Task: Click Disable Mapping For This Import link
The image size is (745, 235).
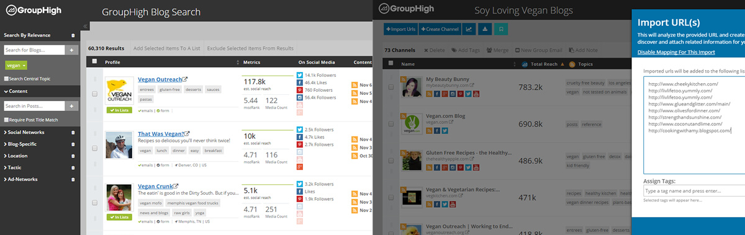Action: click(676, 52)
